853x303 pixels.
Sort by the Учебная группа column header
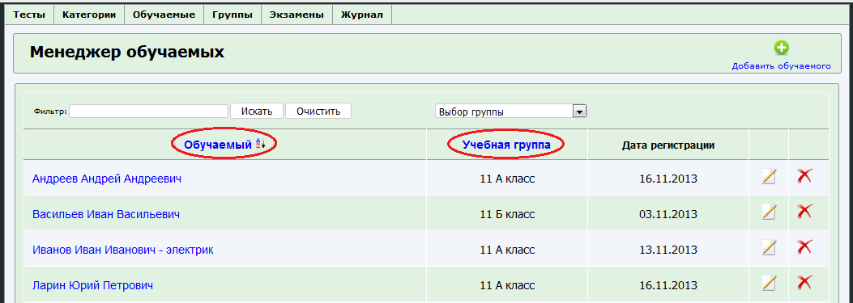pyautogui.click(x=506, y=145)
